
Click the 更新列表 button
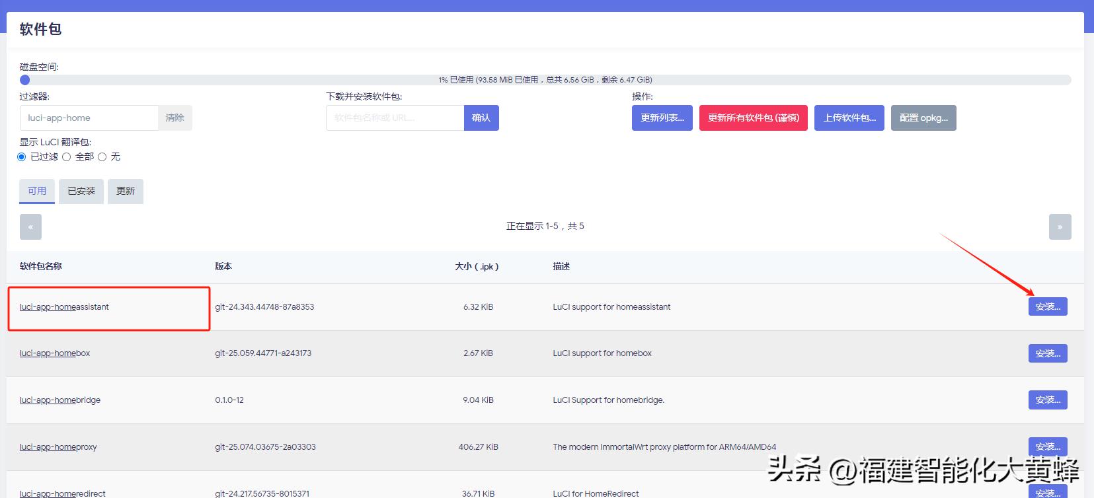click(662, 118)
